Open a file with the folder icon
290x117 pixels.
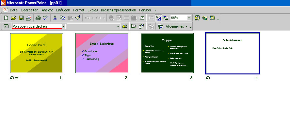tap(14, 18)
